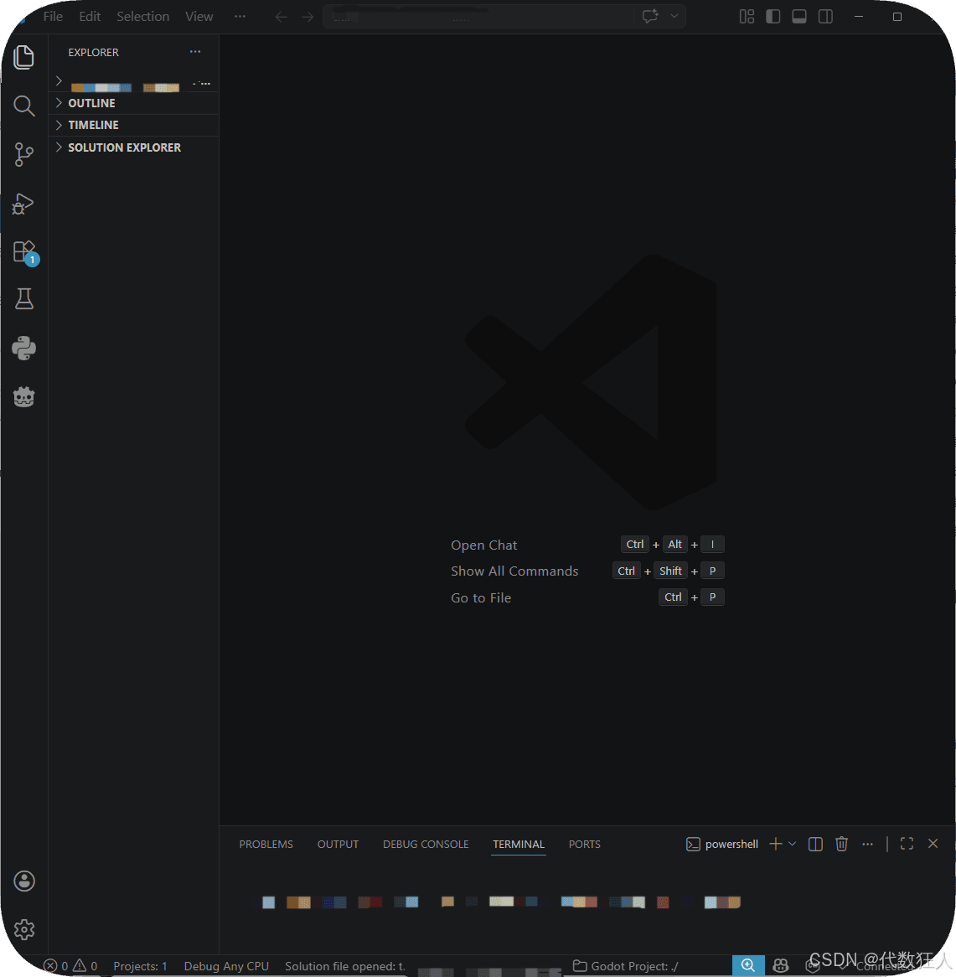The width and height of the screenshot is (956, 977).
Task: Switch to the Ports tab
Action: 585,845
